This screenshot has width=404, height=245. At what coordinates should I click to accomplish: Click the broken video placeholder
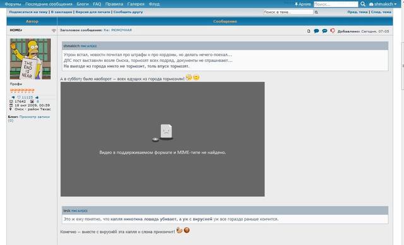pyautogui.click(x=163, y=139)
